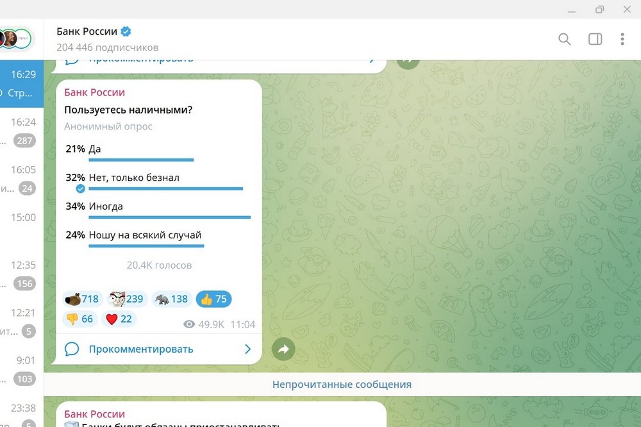Image resolution: width=641 pixels, height=427 pixels.
Task: Click the elephant reaction with 138
Action: tap(171, 299)
